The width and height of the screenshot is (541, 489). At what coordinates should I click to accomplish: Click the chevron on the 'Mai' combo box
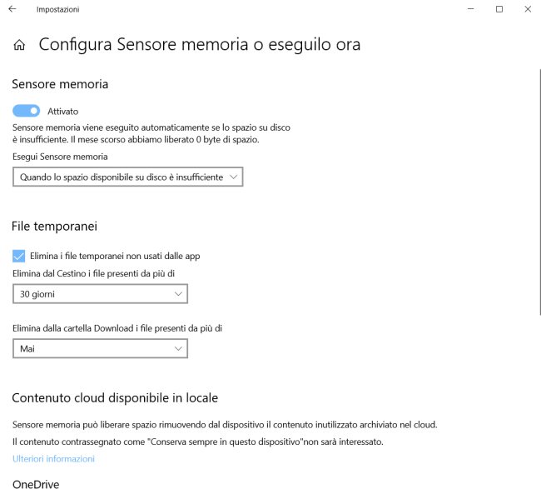click(178, 349)
